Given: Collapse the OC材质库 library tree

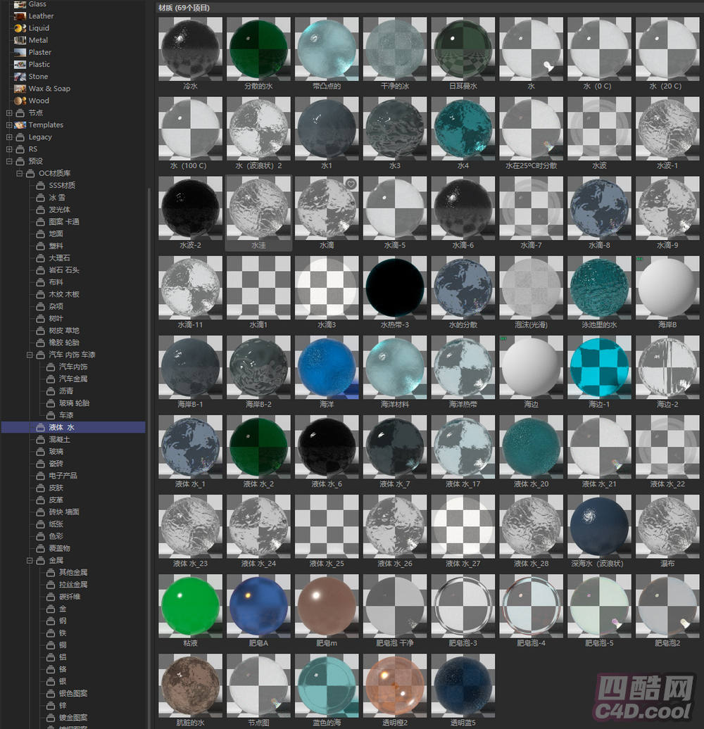Looking at the screenshot, I should click(20, 173).
